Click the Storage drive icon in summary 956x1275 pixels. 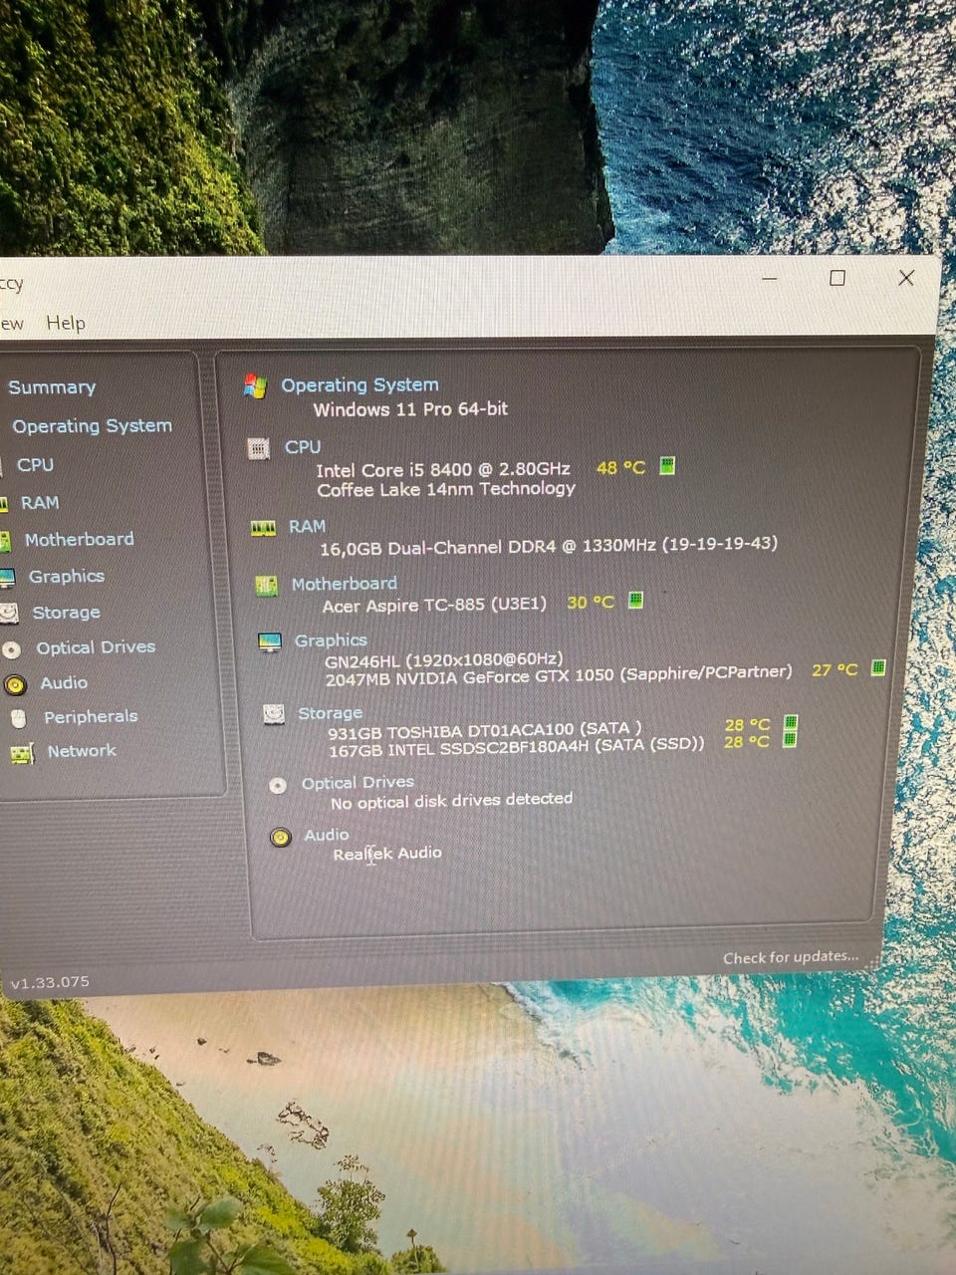click(274, 714)
